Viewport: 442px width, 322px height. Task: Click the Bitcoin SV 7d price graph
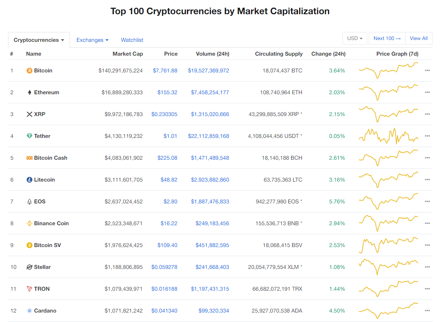388,245
